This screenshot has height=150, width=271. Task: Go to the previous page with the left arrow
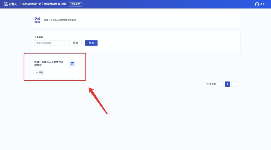click(221, 84)
